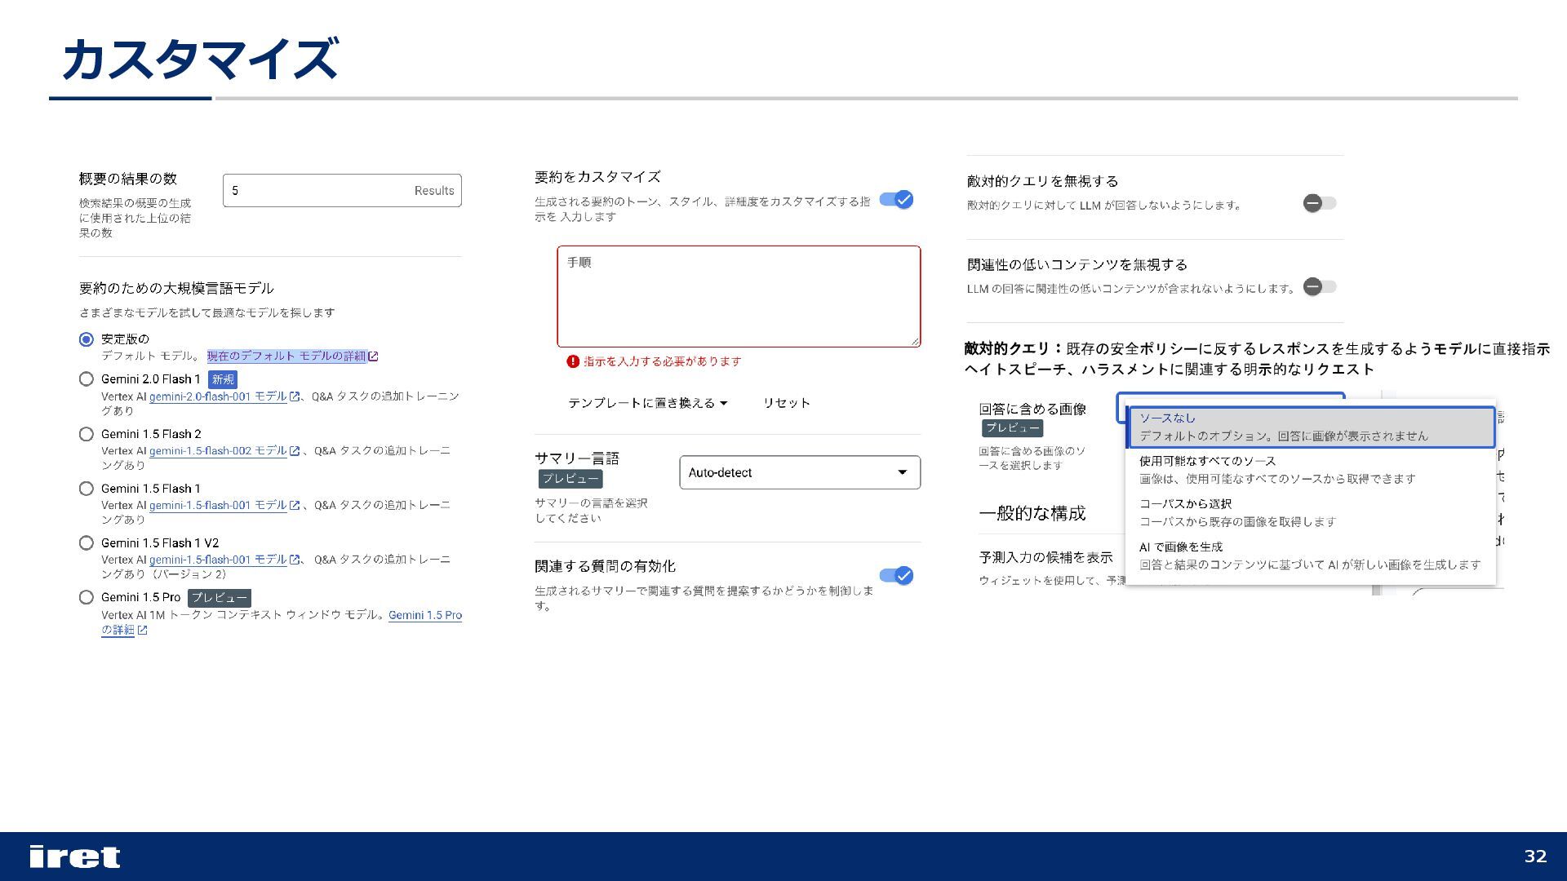Click プレビュー badge under 回答に含める画像
This screenshot has width=1567, height=881.
(1012, 428)
